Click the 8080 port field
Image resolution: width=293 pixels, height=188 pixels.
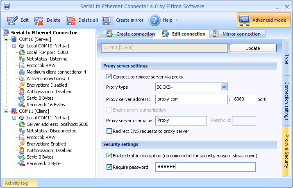coord(244,99)
